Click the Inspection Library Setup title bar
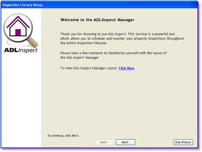Image resolution: width=202 pixels, height=152 pixels. point(99,5)
